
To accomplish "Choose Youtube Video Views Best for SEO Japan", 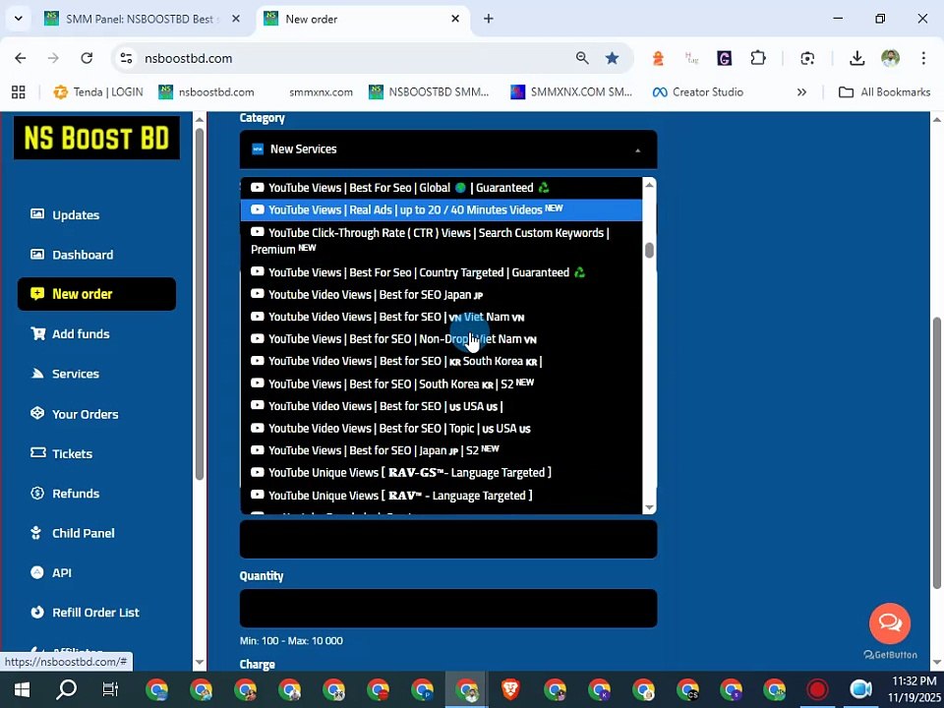I will point(442,294).
